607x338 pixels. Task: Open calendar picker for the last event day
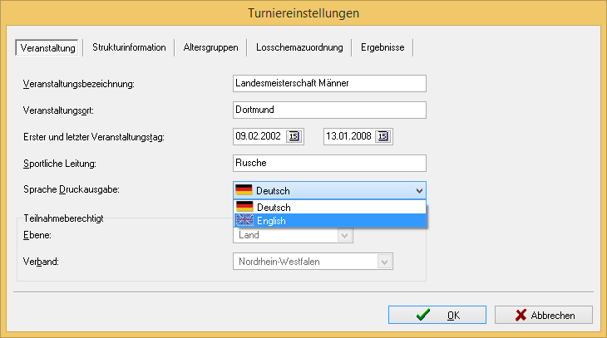(382, 137)
